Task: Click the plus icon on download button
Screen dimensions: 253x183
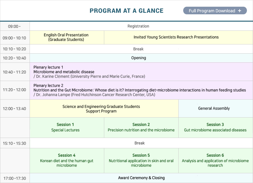Action: (x=240, y=11)
